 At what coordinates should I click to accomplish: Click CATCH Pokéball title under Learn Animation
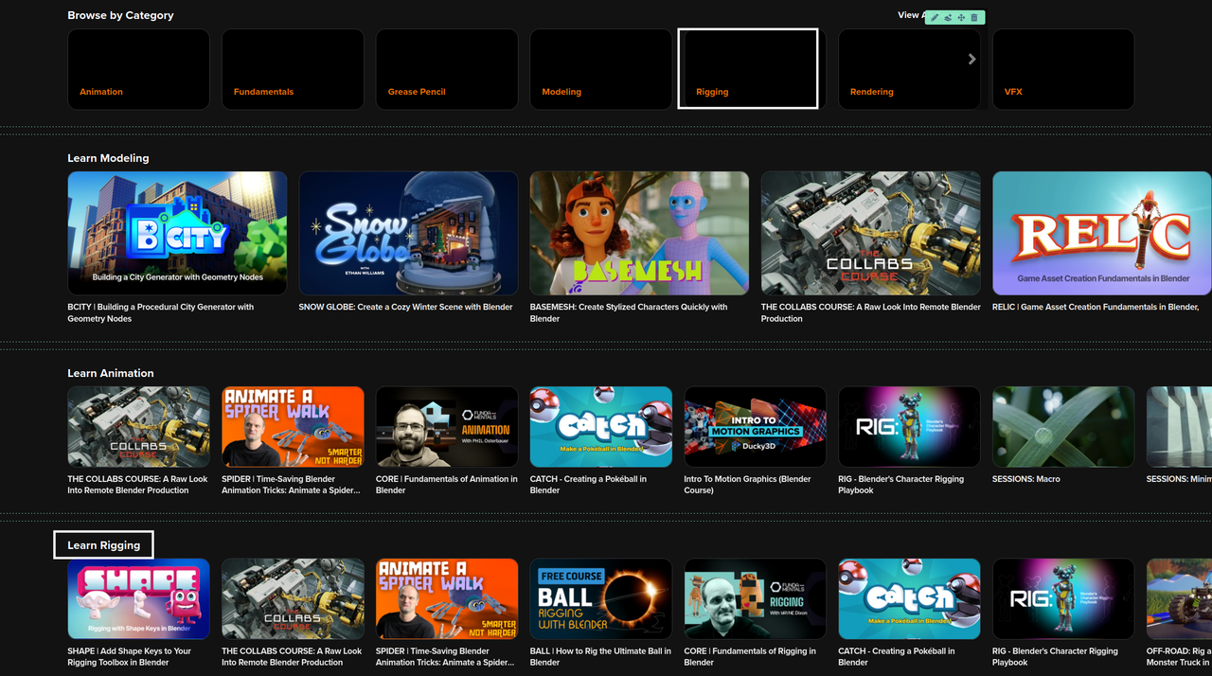tap(588, 485)
